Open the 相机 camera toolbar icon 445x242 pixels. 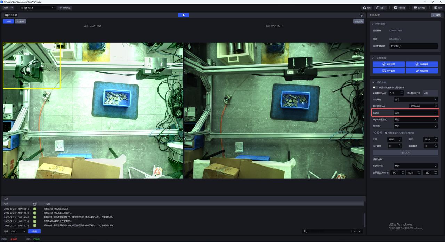[367, 7]
